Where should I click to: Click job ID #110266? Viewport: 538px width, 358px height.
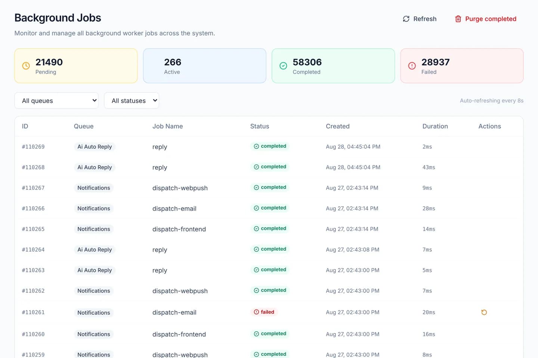pyautogui.click(x=33, y=208)
